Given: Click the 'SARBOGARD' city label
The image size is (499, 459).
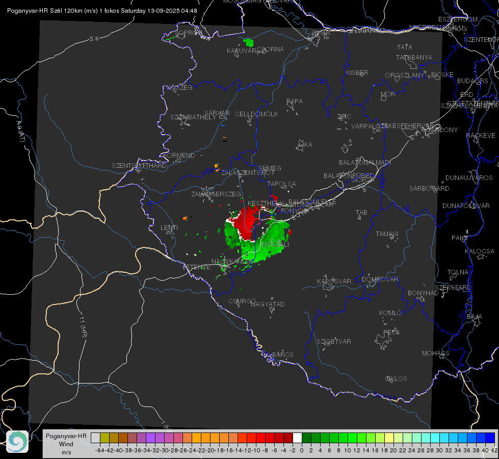Looking at the screenshot, I should pyautogui.click(x=429, y=189).
